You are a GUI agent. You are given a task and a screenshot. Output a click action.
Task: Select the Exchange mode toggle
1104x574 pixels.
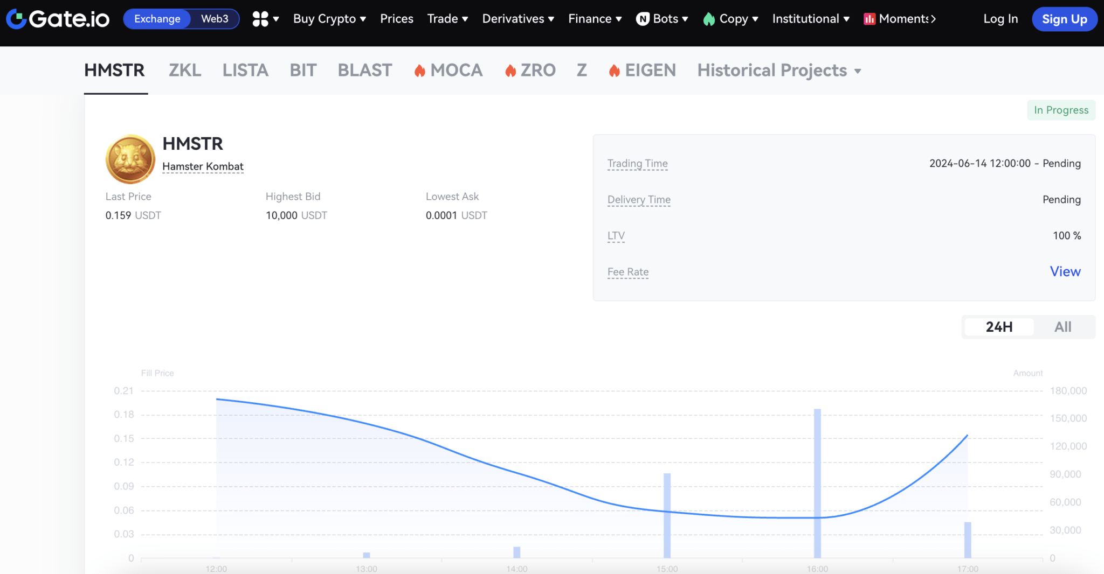click(x=157, y=19)
